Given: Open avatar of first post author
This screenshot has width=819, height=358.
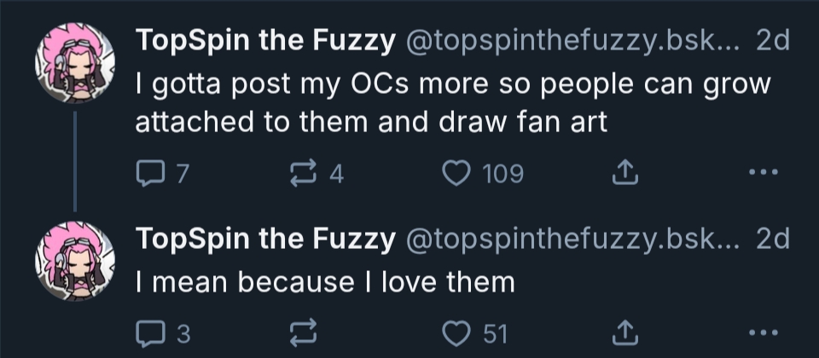Looking at the screenshot, I should pyautogui.click(x=74, y=64).
